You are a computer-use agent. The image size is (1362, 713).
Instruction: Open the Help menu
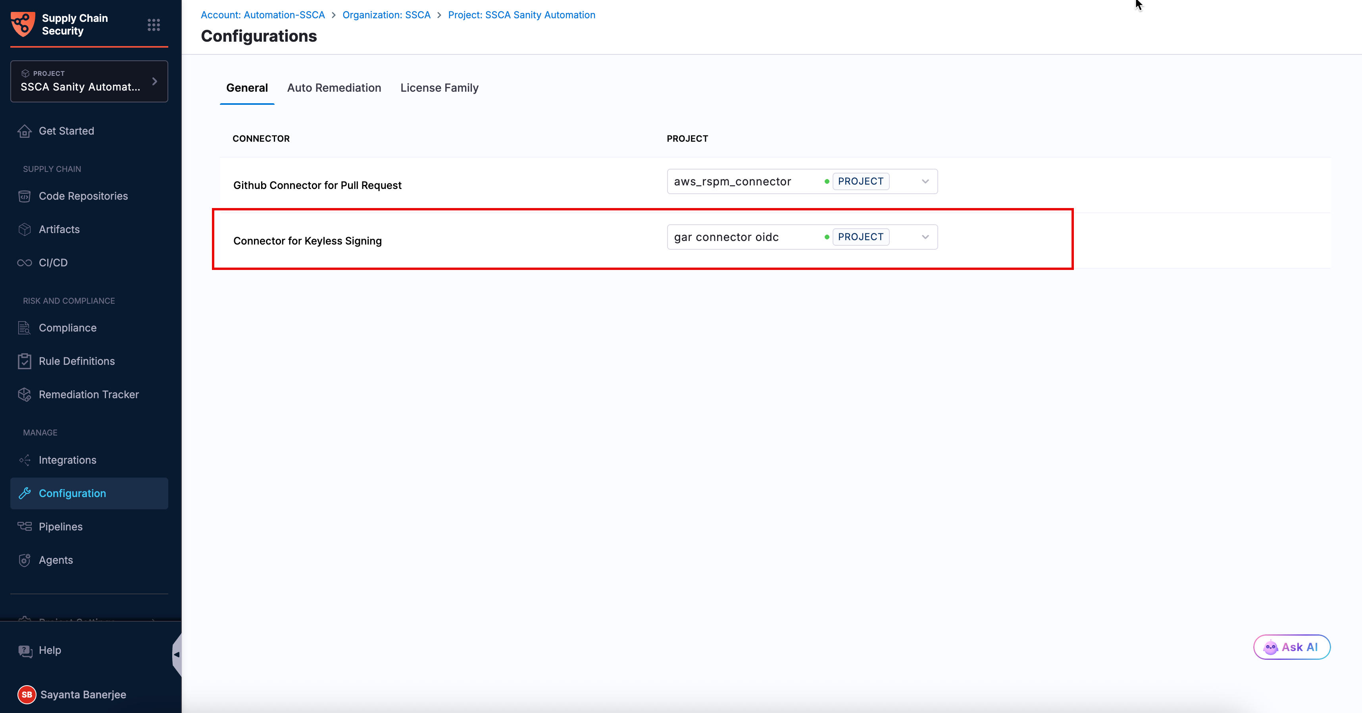(x=40, y=651)
